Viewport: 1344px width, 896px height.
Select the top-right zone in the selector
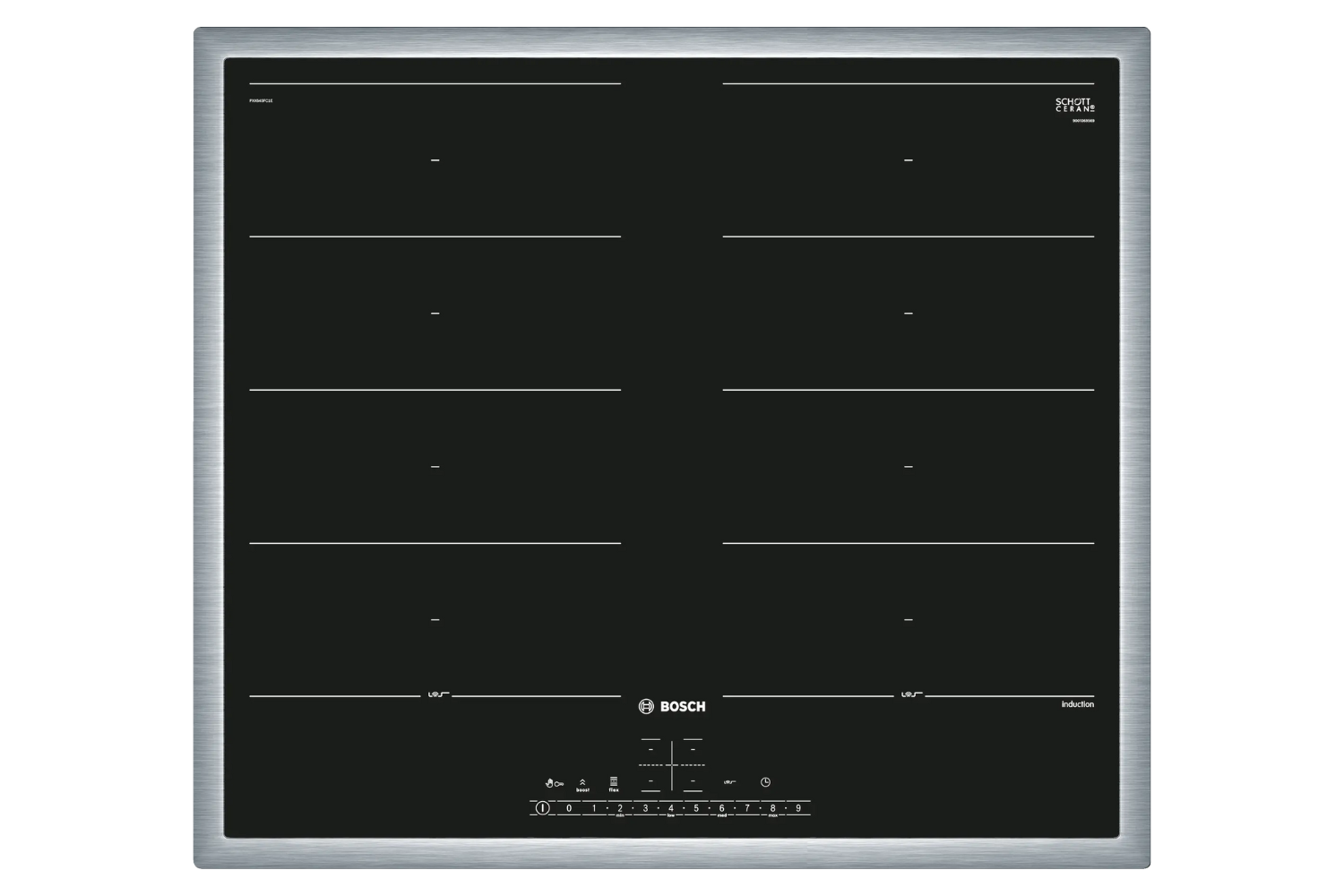(693, 749)
